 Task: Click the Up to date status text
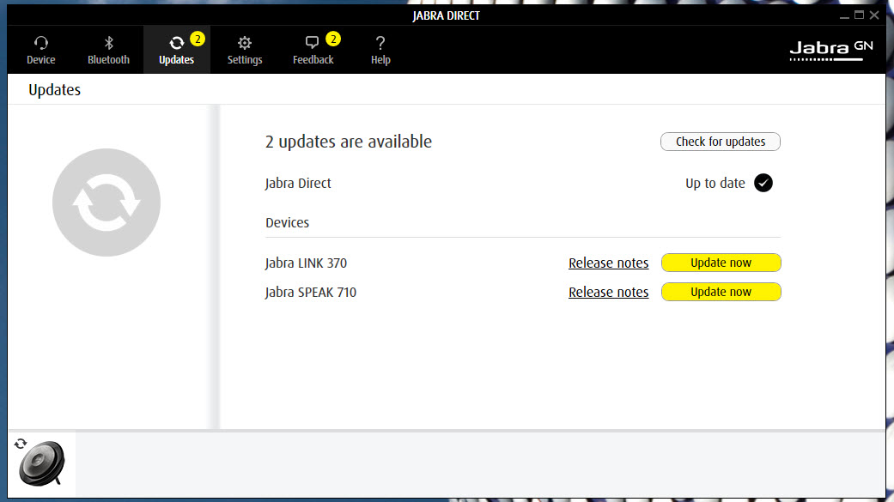[x=715, y=183]
